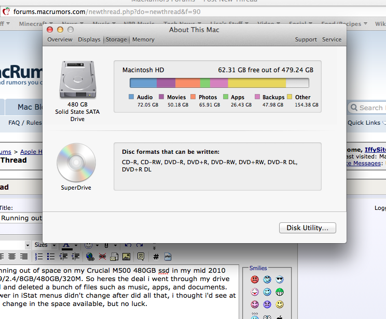
Task: Open the font family dropdown arrow
Action: [x=27, y=245]
